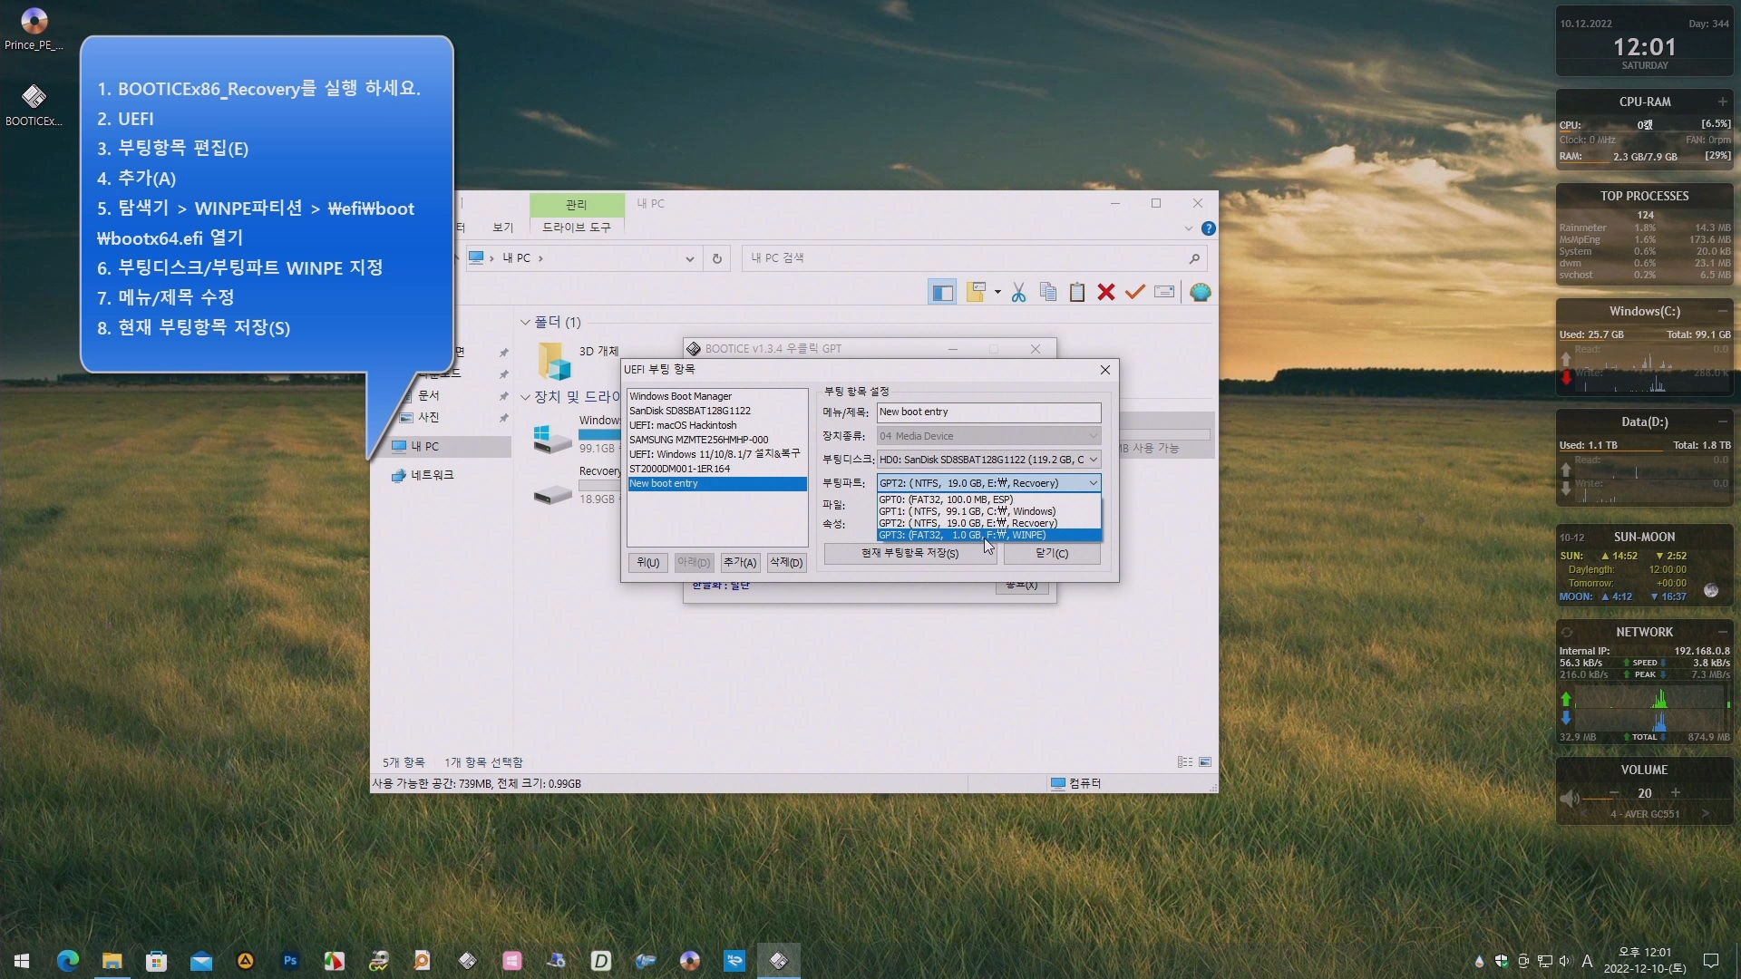This screenshot has width=1741, height=979.
Task: Open the address bar history dropdown
Action: (689, 258)
